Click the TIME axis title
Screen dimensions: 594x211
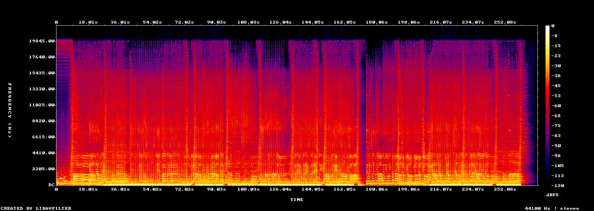point(297,199)
